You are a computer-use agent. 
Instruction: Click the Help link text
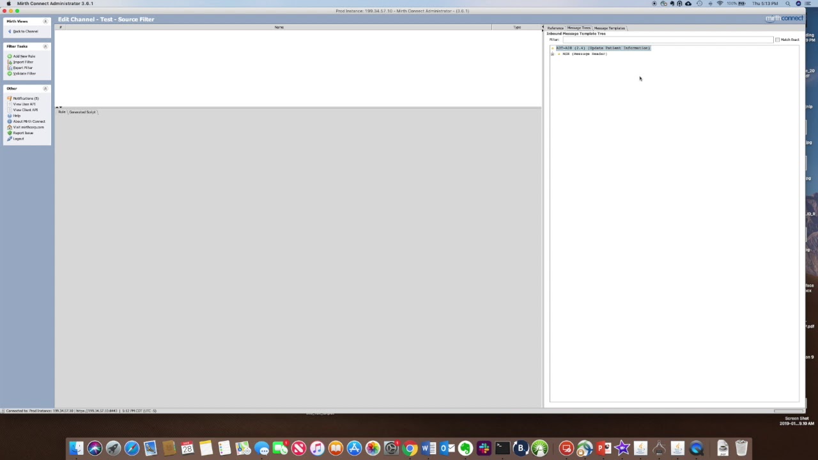(x=17, y=116)
